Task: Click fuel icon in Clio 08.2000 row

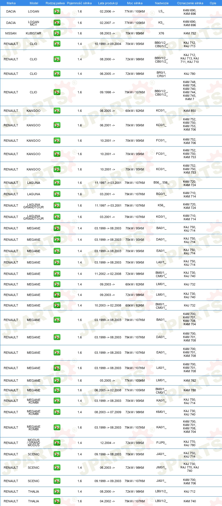Action: [x=57, y=59]
